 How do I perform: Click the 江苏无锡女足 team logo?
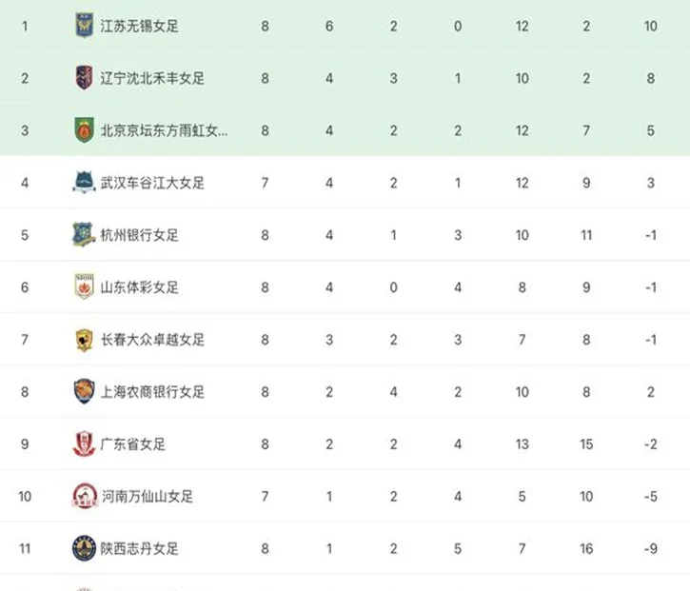click(84, 26)
